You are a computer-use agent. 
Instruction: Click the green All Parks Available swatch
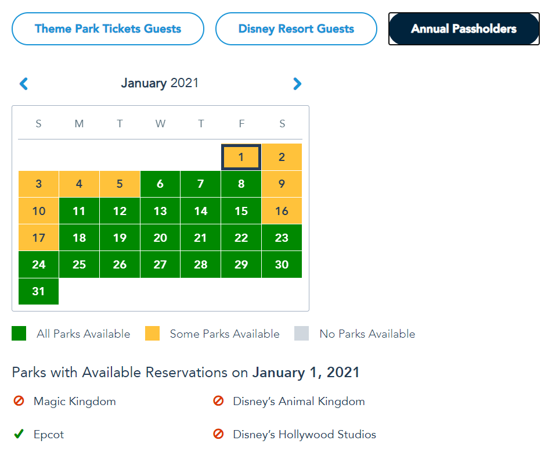[x=19, y=334]
